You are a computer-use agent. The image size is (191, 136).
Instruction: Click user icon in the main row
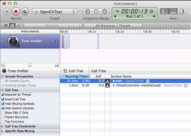[x=108, y=81]
